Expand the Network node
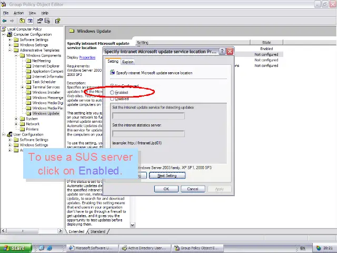337x253 pixels. (x=16, y=124)
